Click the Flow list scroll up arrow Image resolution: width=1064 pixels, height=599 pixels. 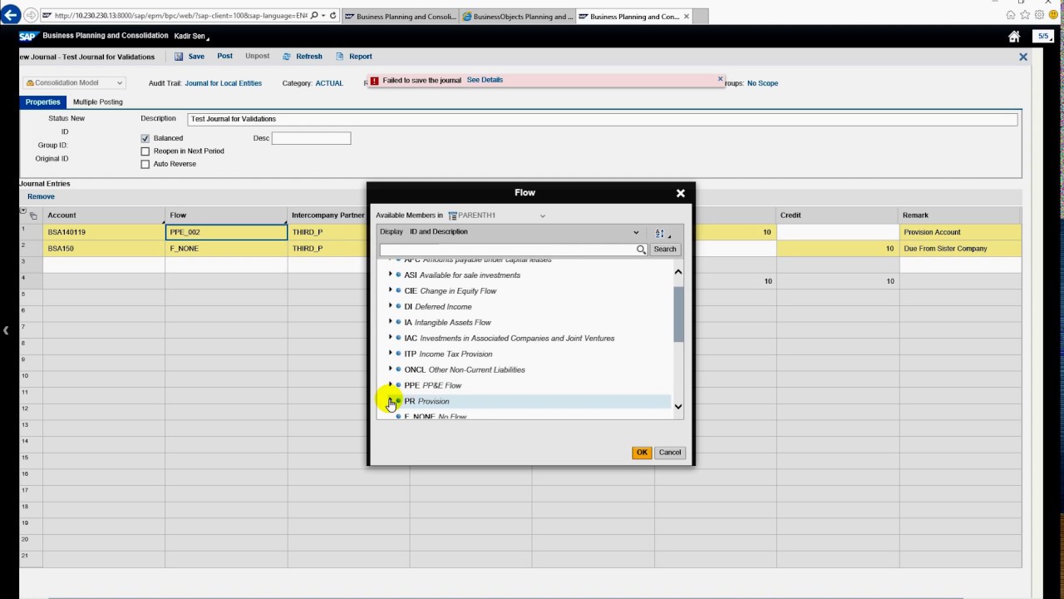(678, 272)
